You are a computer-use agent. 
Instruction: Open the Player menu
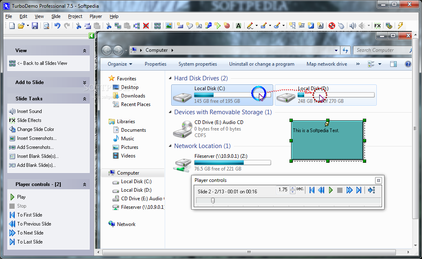96,16
